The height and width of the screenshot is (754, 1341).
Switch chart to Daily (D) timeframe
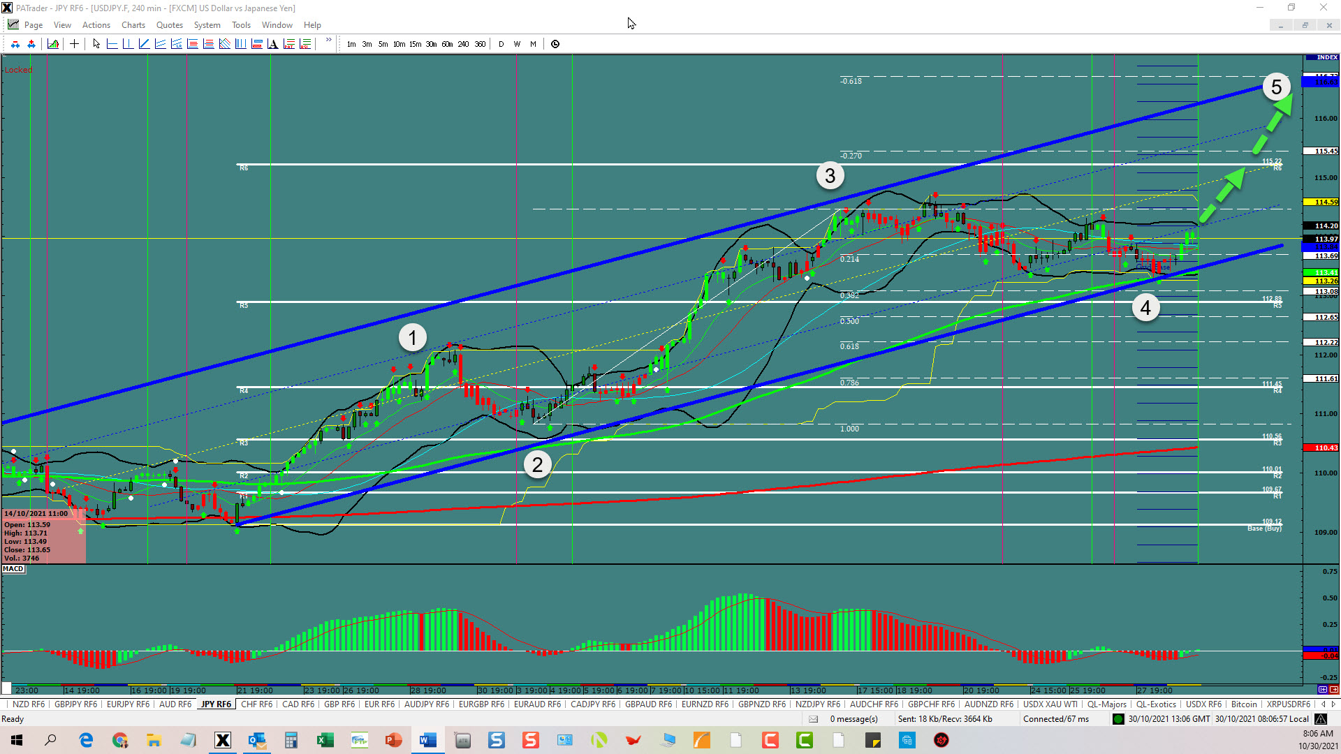pyautogui.click(x=501, y=44)
